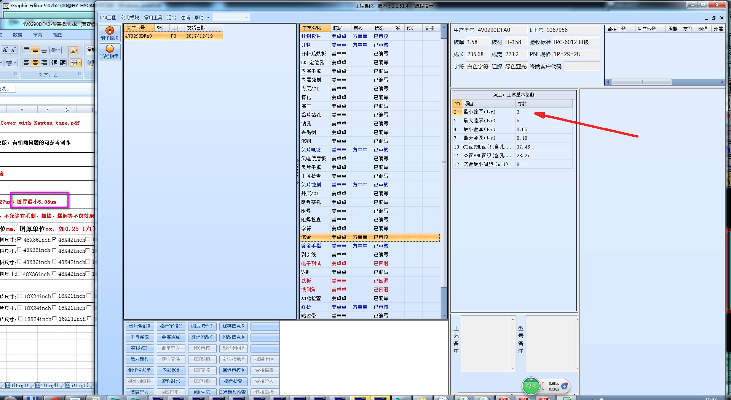Viewport: 731px width, 400px height.
Task: Click the horizontal scrollbar thumb under 合拼工号 table
Action: point(641,82)
